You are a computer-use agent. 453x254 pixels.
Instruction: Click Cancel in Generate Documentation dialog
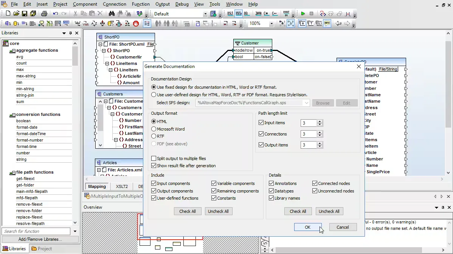(x=343, y=227)
